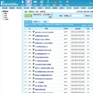Switch to the 待审核 (0) tab
The height and width of the screenshot is (93, 93).
pyautogui.click(x=37, y=22)
